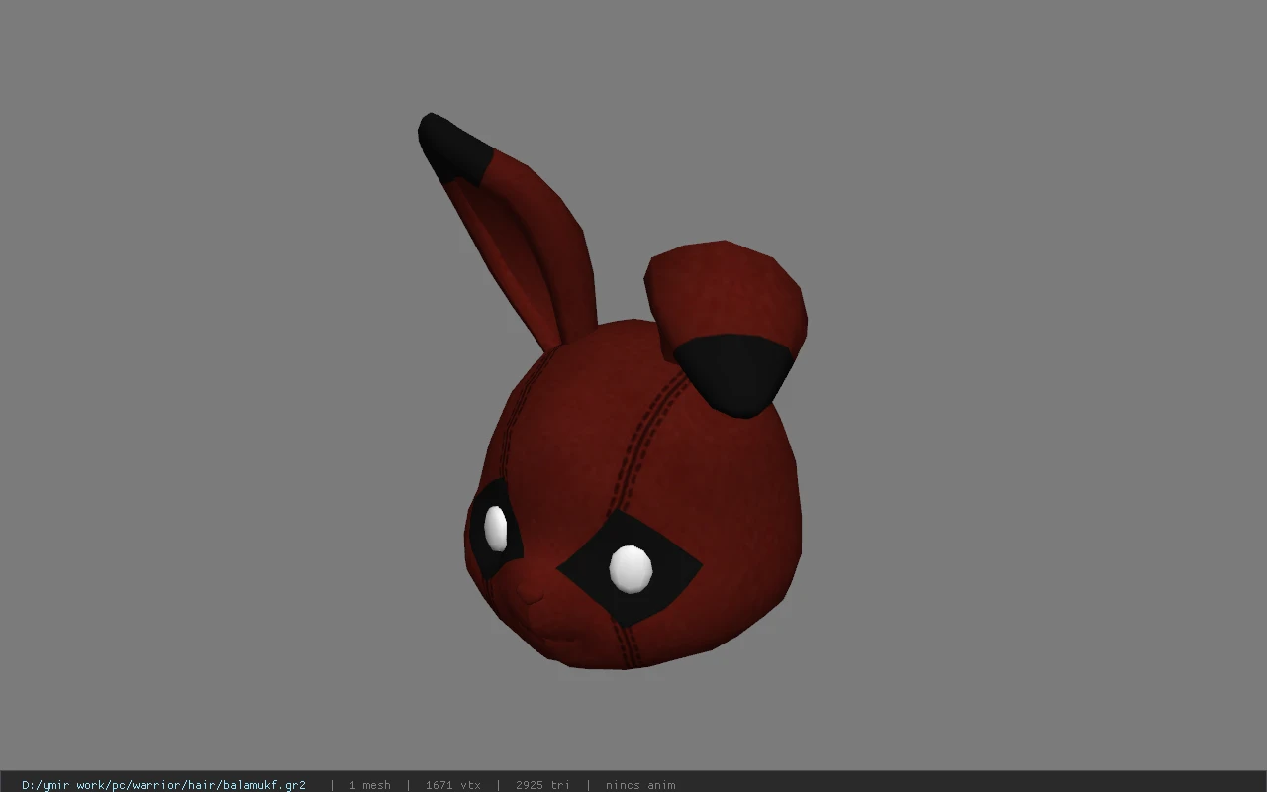Click the "nincs anim" status text

tap(640, 785)
